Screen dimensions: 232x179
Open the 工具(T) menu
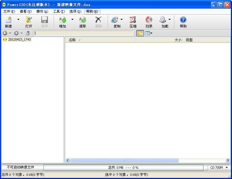point(59,11)
